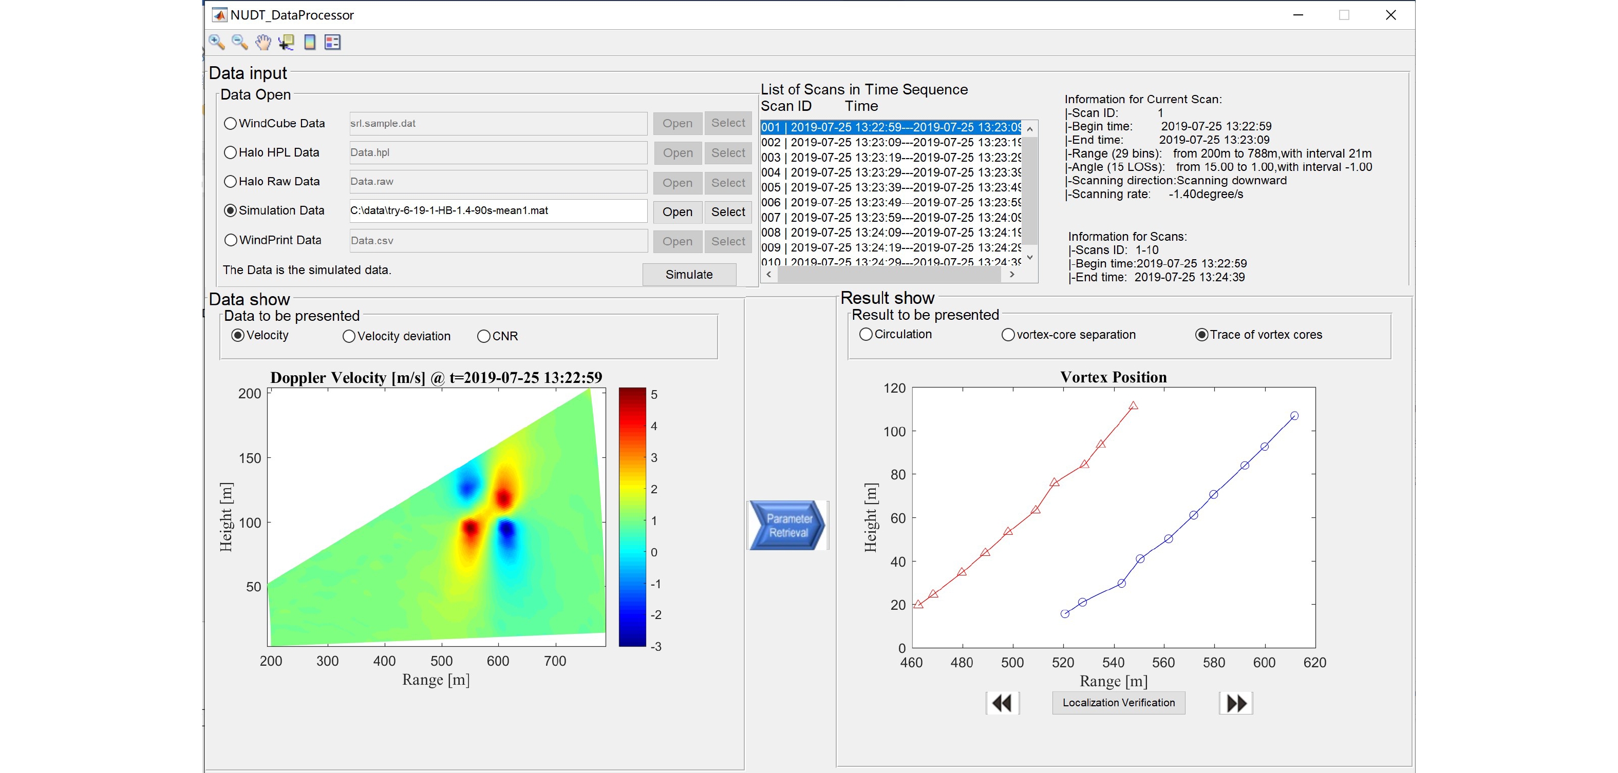Image resolution: width=1618 pixels, height=773 pixels.
Task: Click the Localization Verification button
Action: (x=1118, y=703)
